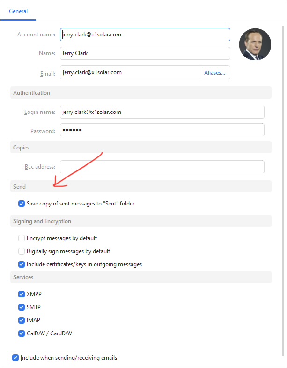Disable the SMTP service checkbox

pos(22,307)
